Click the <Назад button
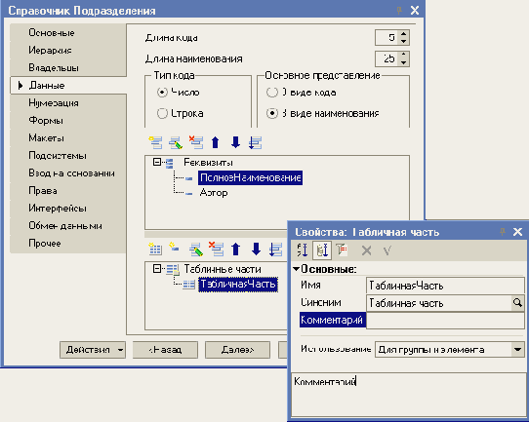This screenshot has height=422, width=529. pos(165,350)
